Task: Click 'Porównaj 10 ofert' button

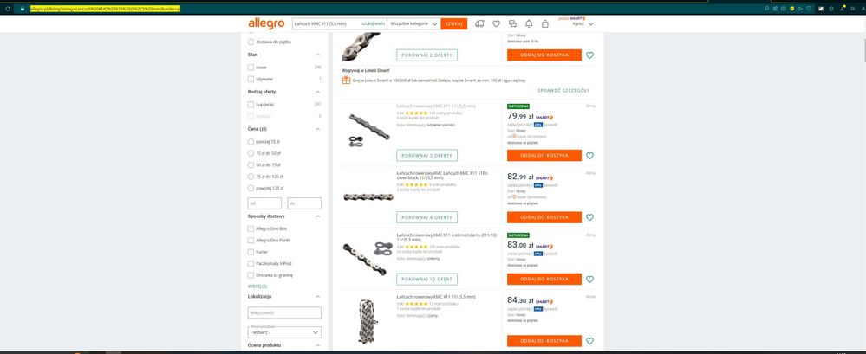Action: (x=426, y=279)
